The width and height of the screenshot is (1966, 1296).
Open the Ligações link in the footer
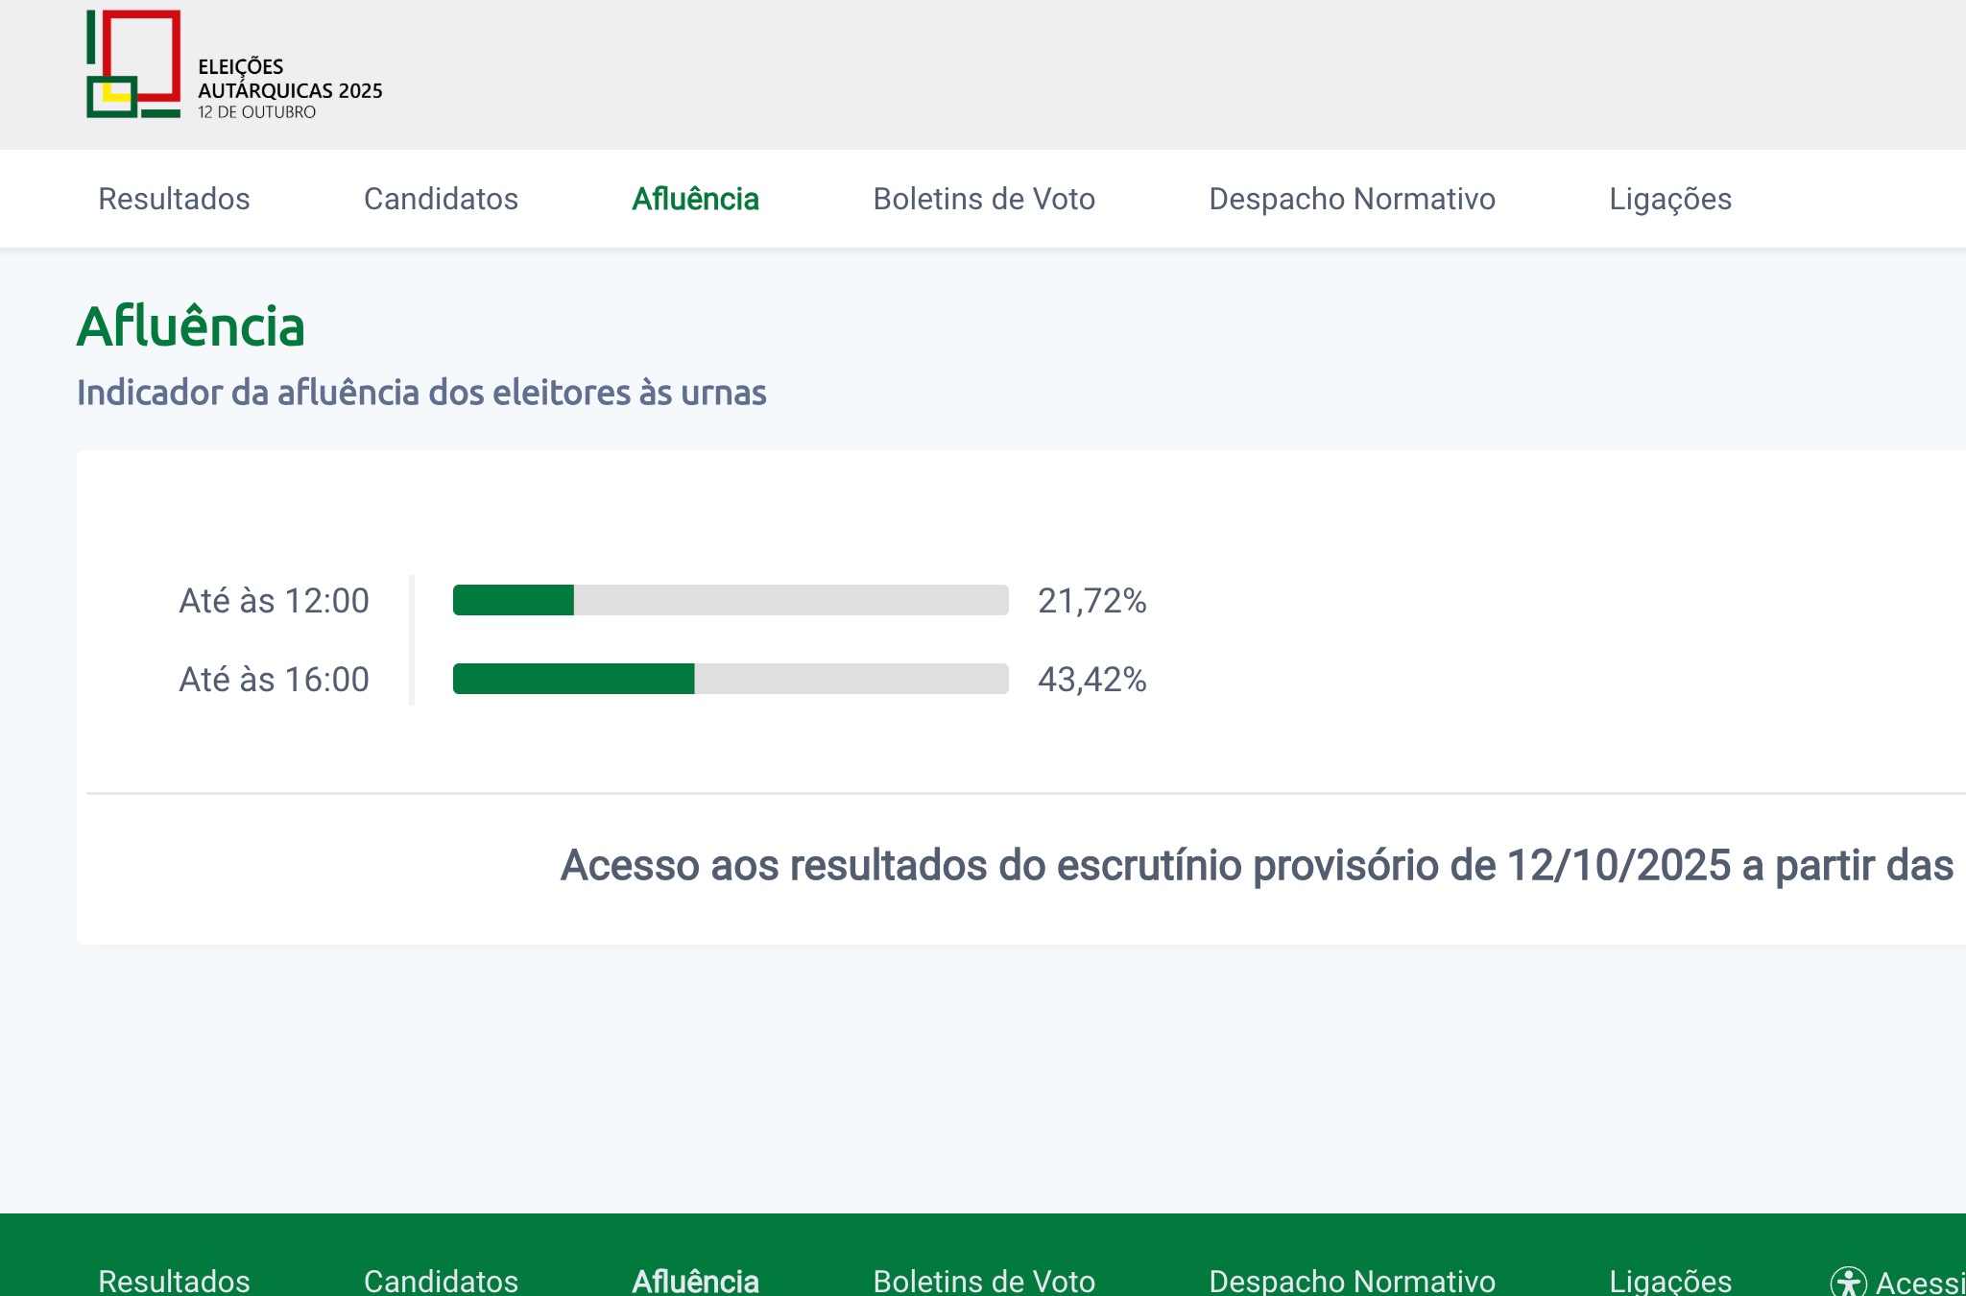coord(1670,1281)
